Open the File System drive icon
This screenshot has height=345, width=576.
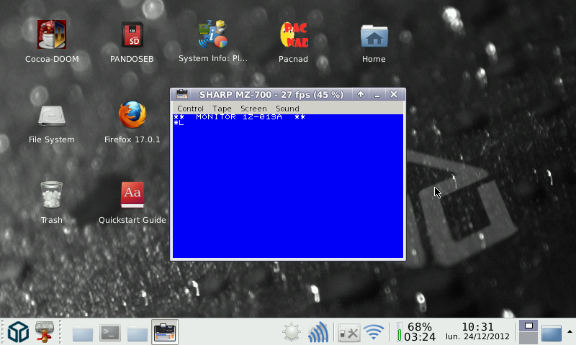(52, 116)
